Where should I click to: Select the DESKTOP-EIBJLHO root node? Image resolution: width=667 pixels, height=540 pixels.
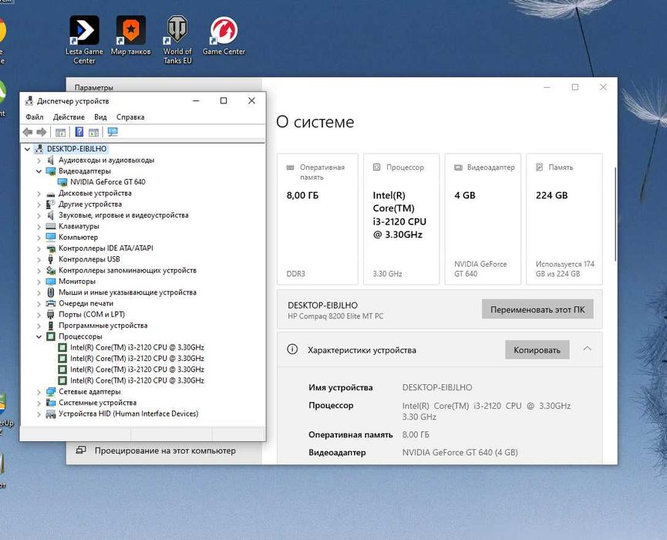click(x=76, y=149)
